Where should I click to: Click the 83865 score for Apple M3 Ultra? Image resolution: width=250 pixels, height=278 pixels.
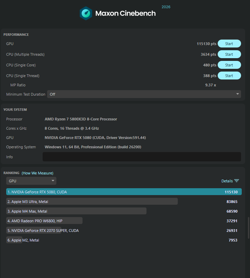(x=232, y=202)
